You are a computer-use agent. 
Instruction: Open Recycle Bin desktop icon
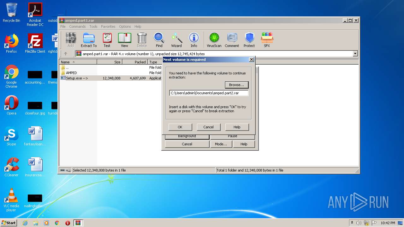pos(11,13)
